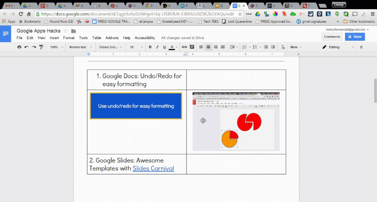Open the font family dropdown

pos(111,47)
